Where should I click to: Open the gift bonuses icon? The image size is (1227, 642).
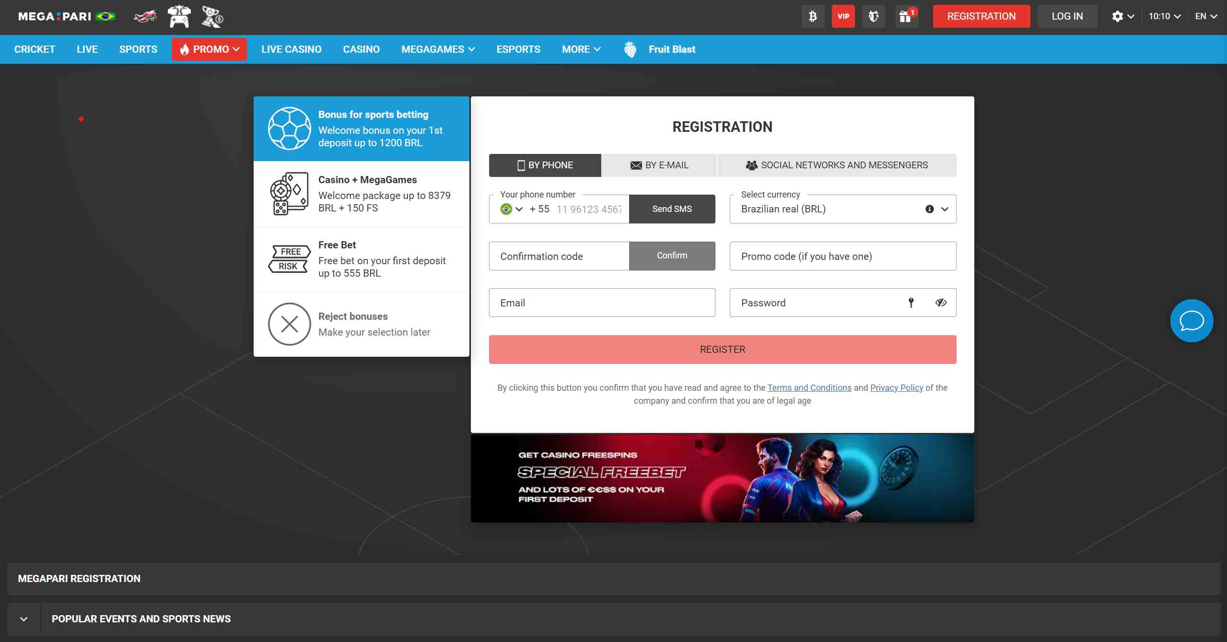tap(906, 16)
